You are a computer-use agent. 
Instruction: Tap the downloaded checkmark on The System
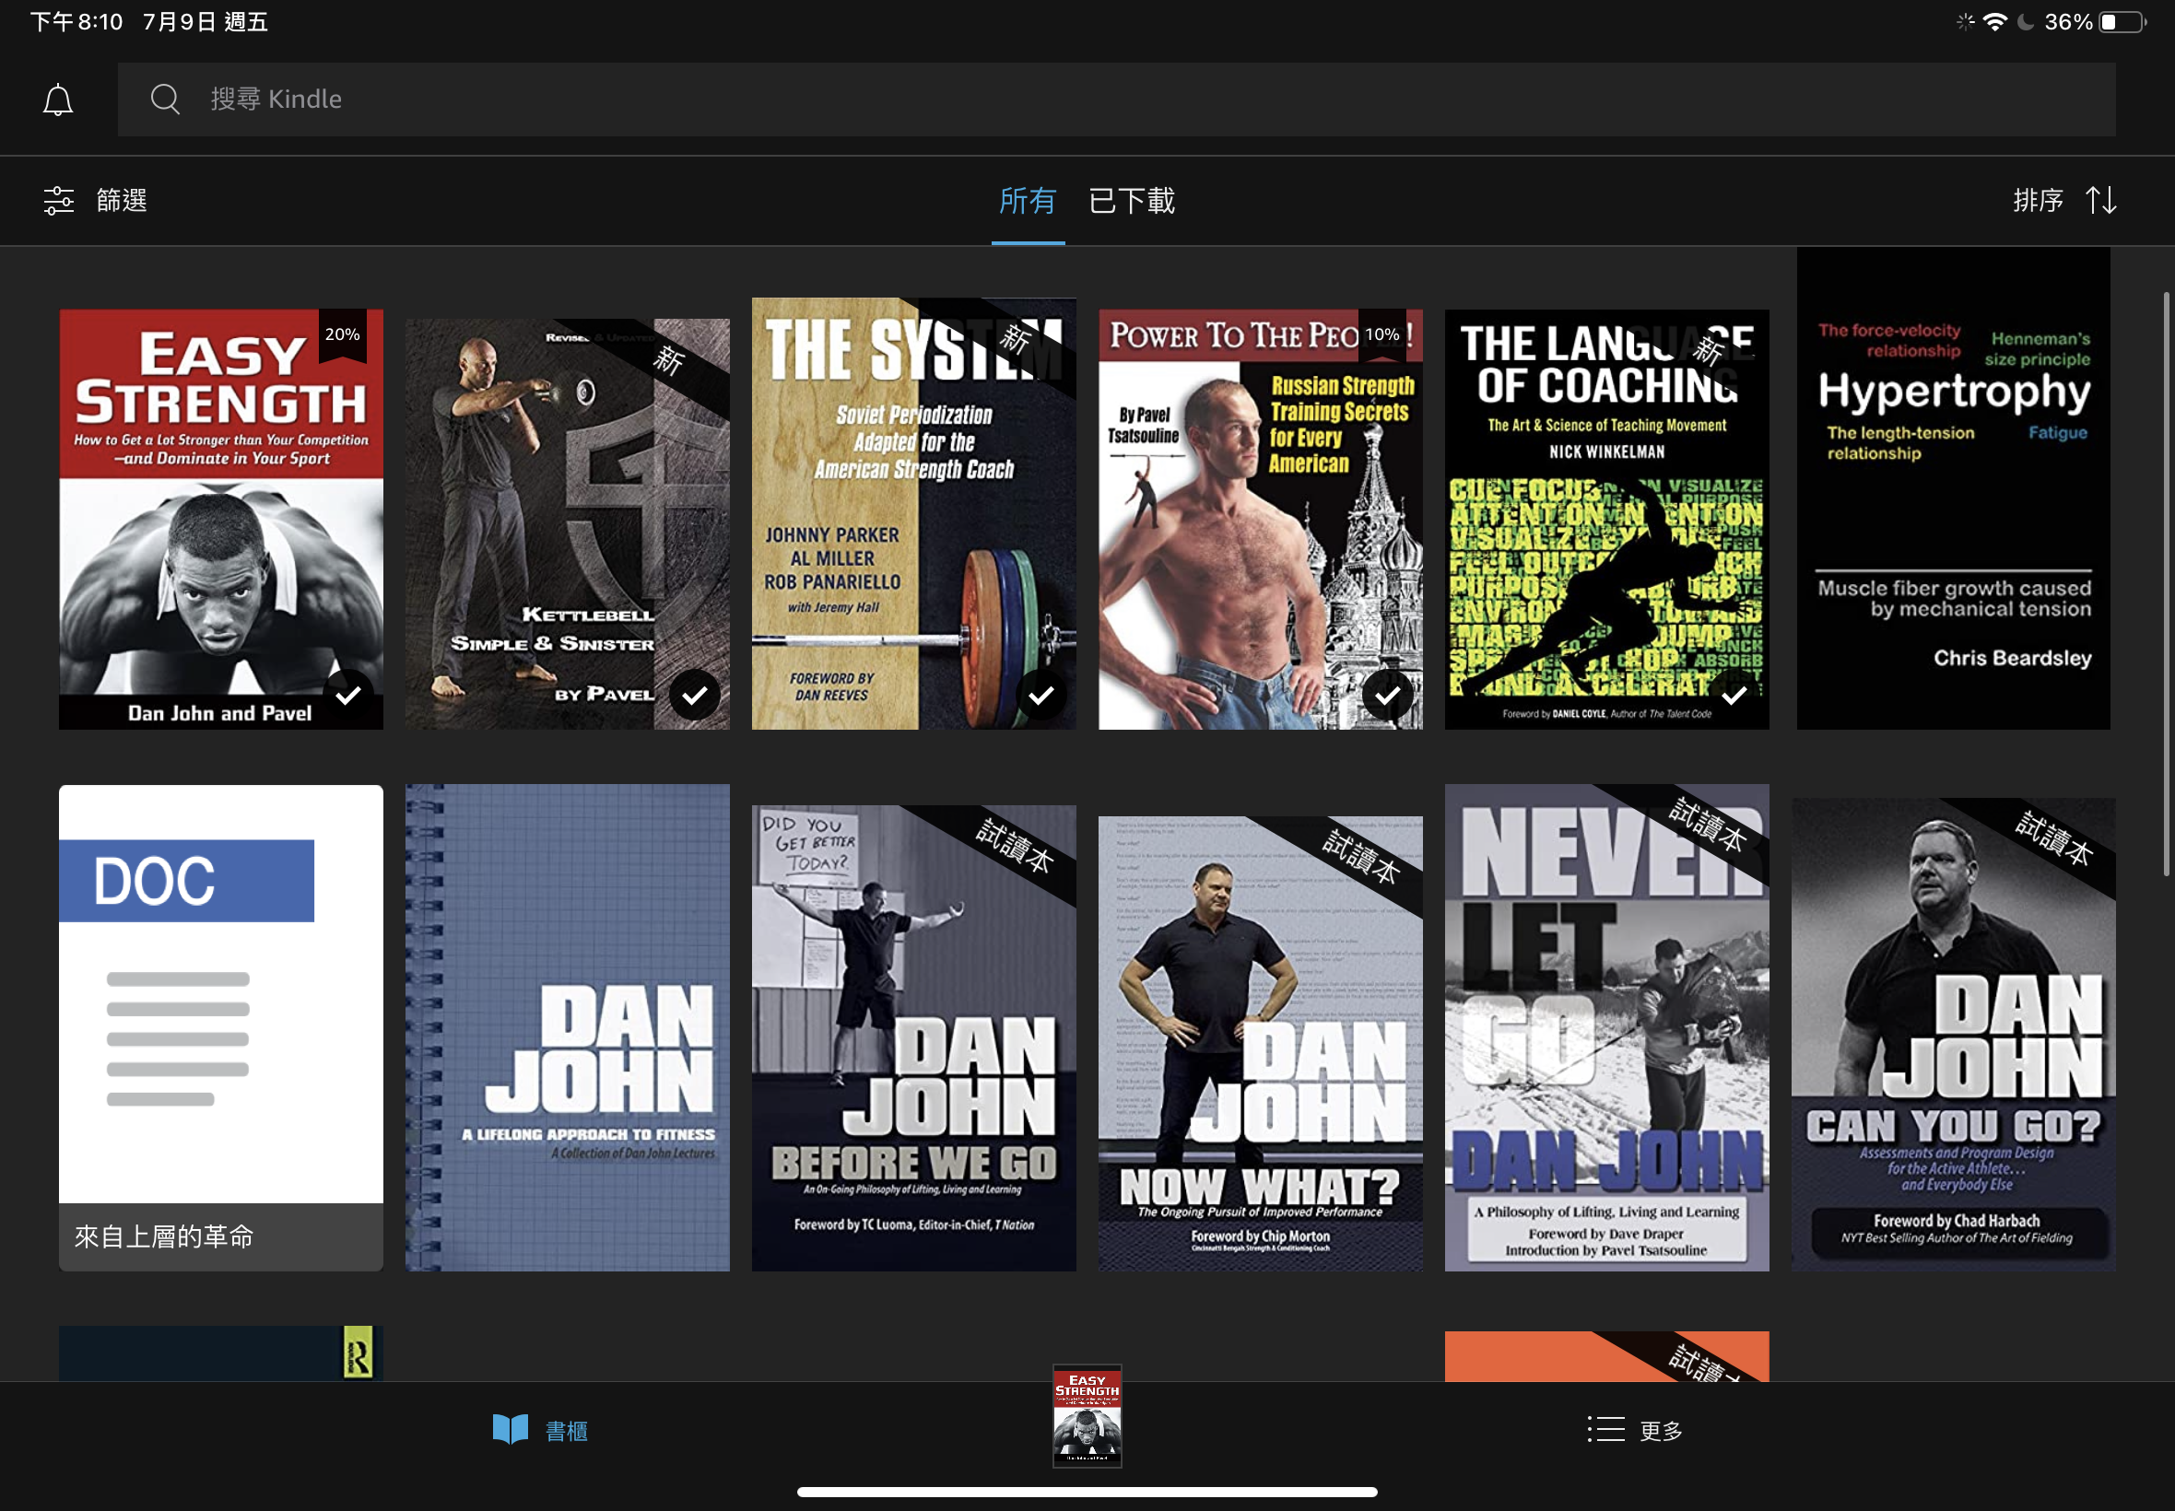(x=1040, y=695)
